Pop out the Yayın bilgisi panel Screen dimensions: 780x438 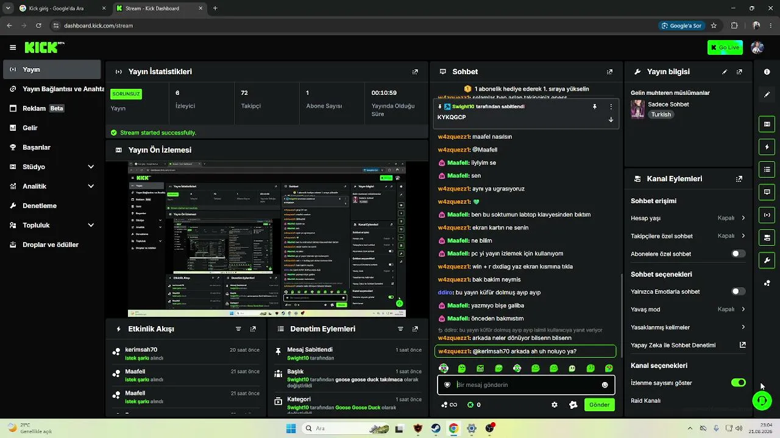[739, 72]
